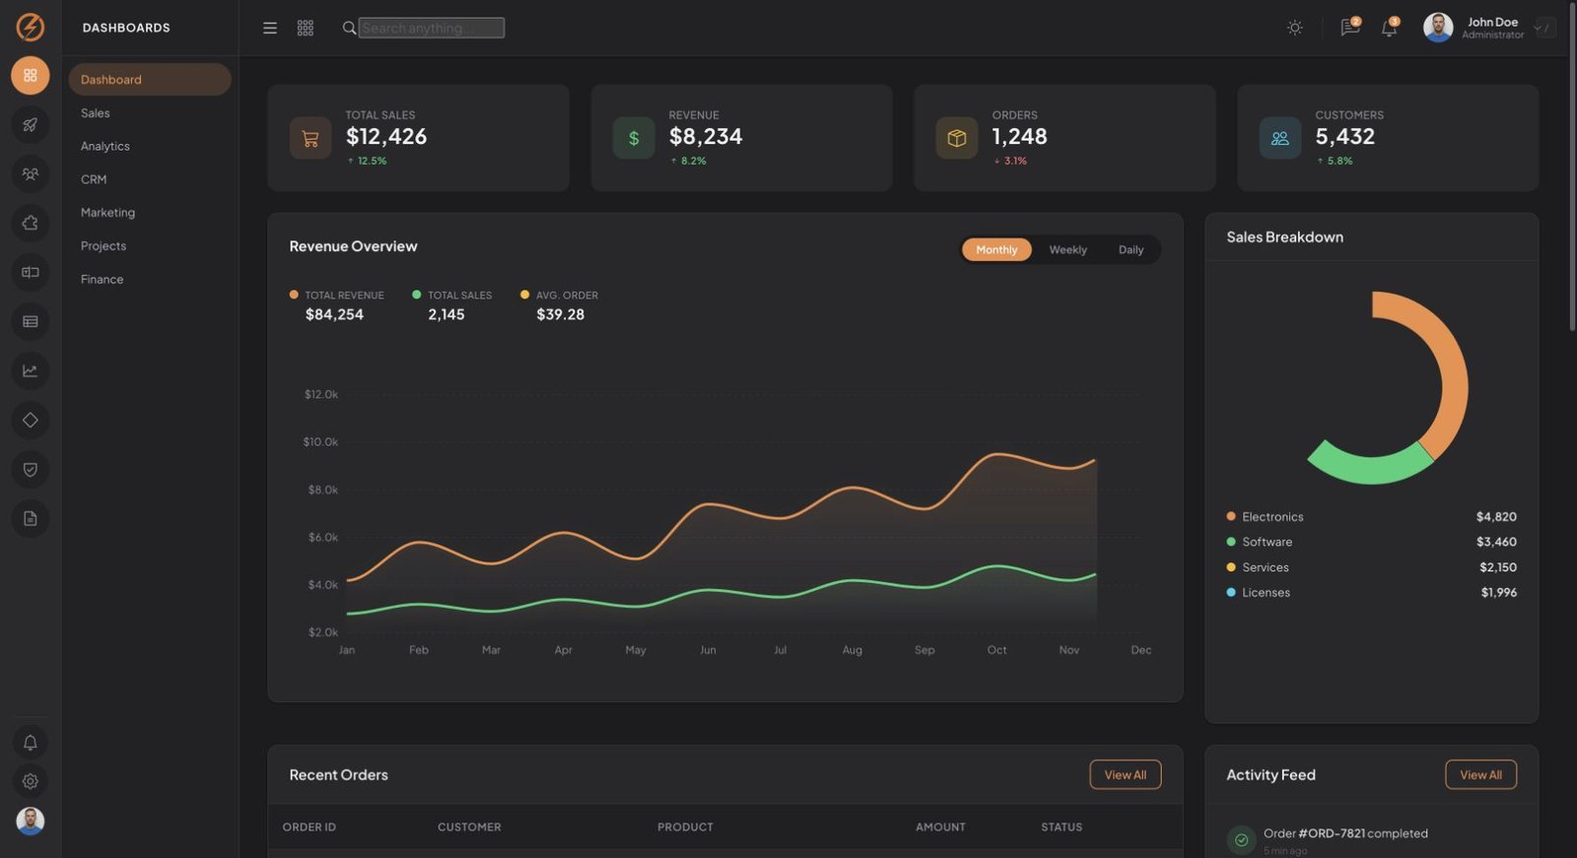Open the table icon in sidebar
The image size is (1577, 858).
point(31,321)
